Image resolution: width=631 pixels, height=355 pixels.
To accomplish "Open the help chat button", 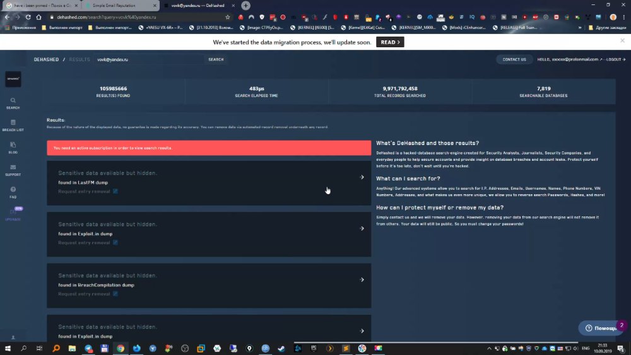I will (x=601, y=328).
